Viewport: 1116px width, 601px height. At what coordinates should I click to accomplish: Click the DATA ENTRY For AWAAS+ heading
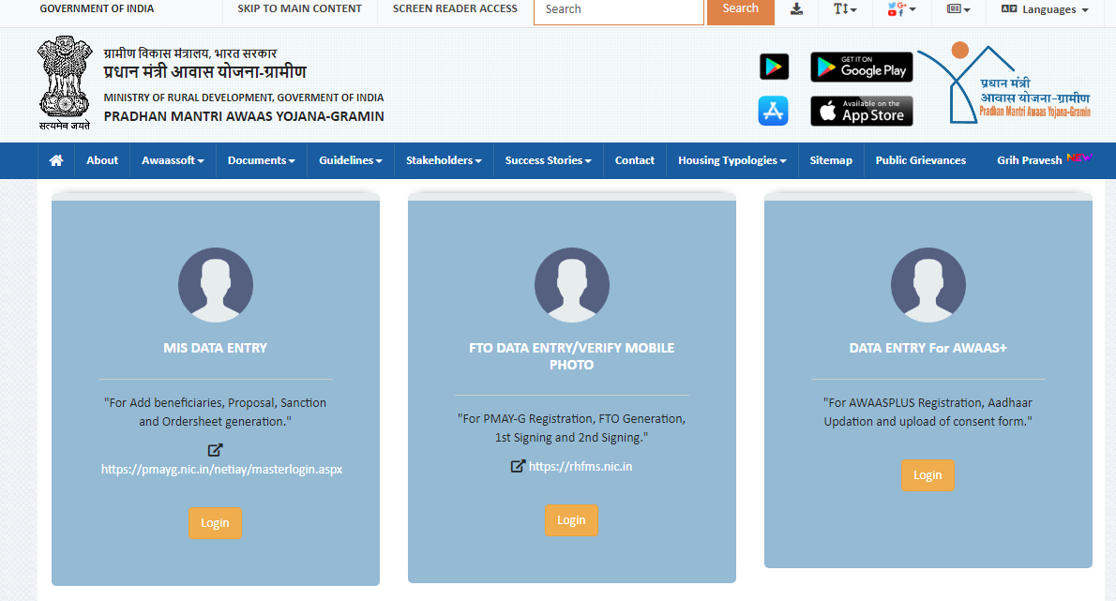tap(928, 348)
